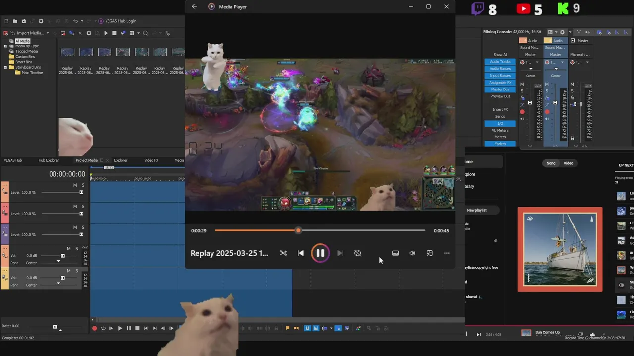Click timeline record button
This screenshot has width=634, height=356.
click(94, 328)
